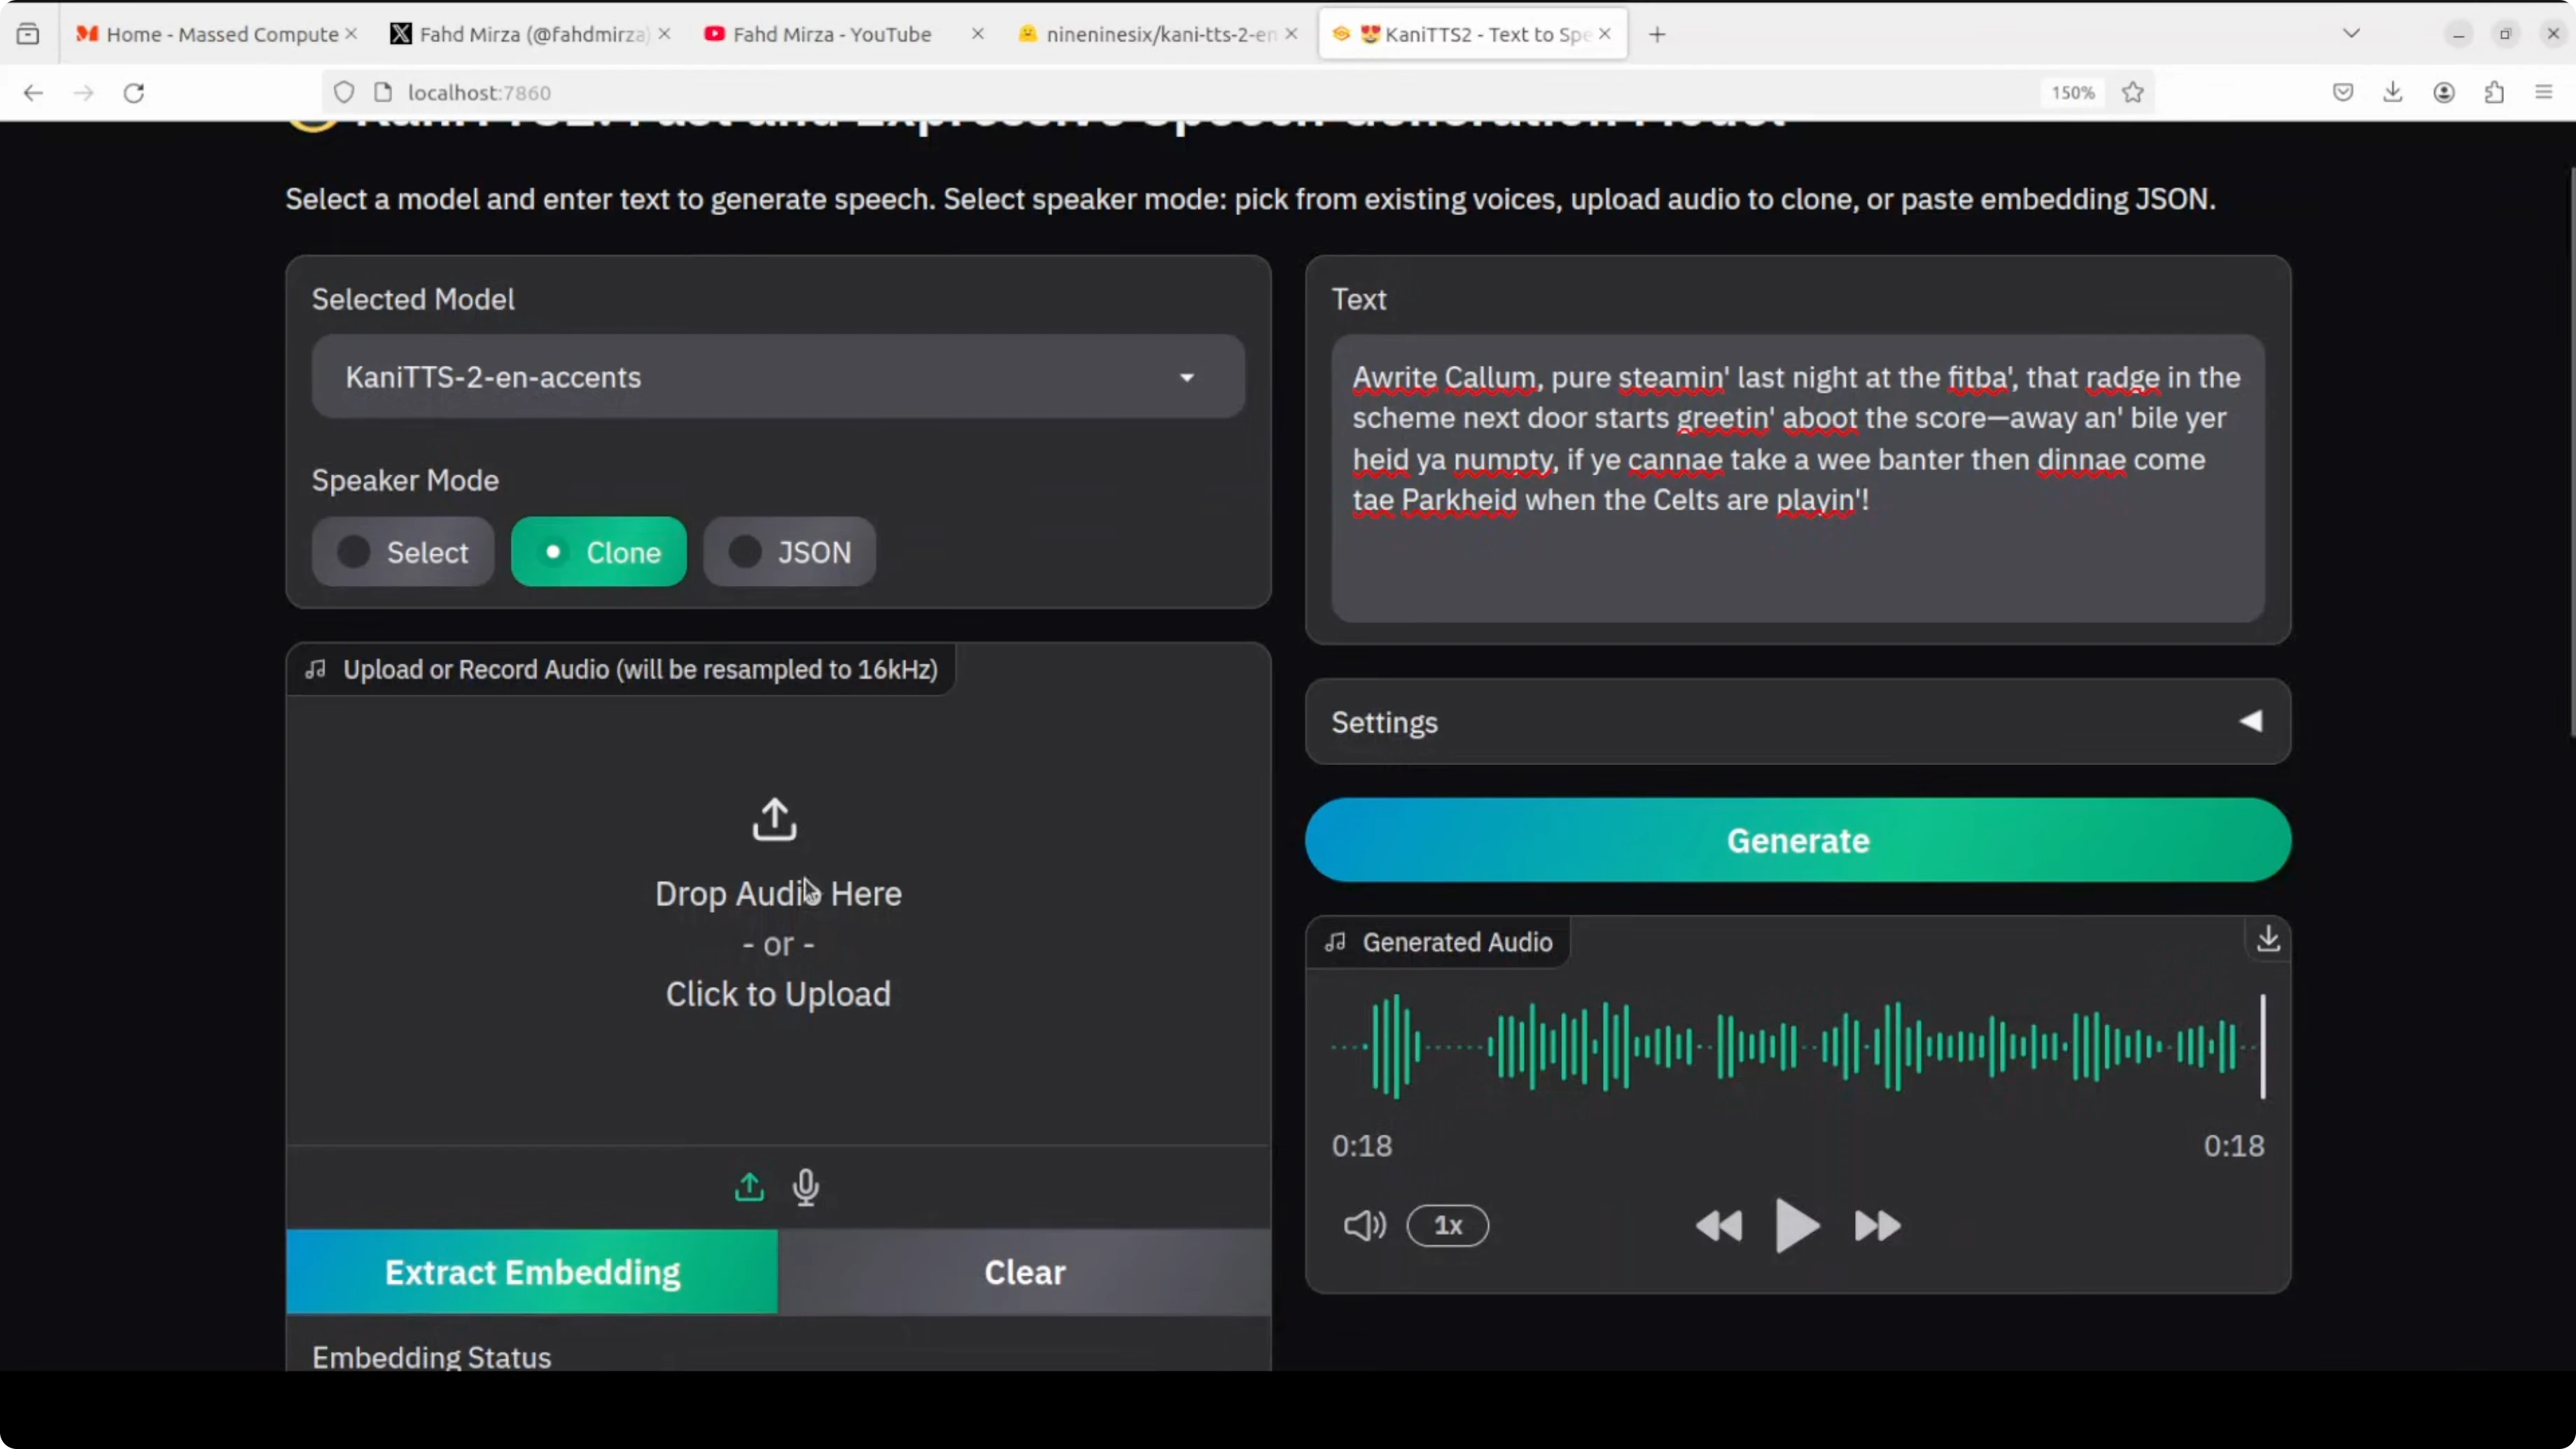This screenshot has width=2576, height=1449.
Task: Switch to JSON speaker mode
Action: [x=790, y=551]
